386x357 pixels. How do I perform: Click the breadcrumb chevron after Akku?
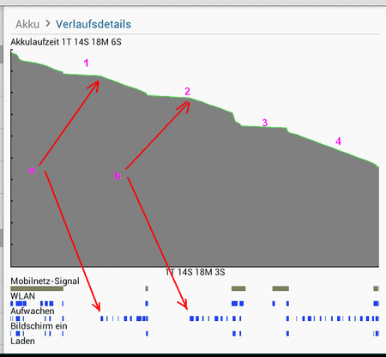click(x=48, y=24)
